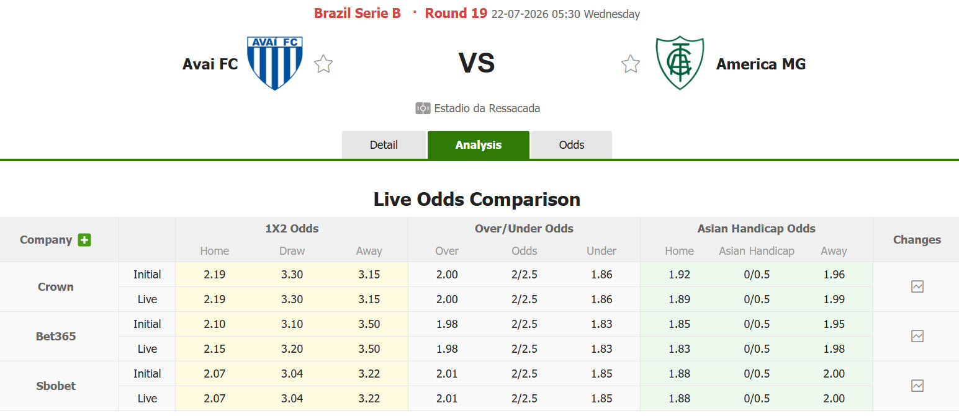Click the America MG club crest
This screenshot has width=959, height=416.
(680, 63)
